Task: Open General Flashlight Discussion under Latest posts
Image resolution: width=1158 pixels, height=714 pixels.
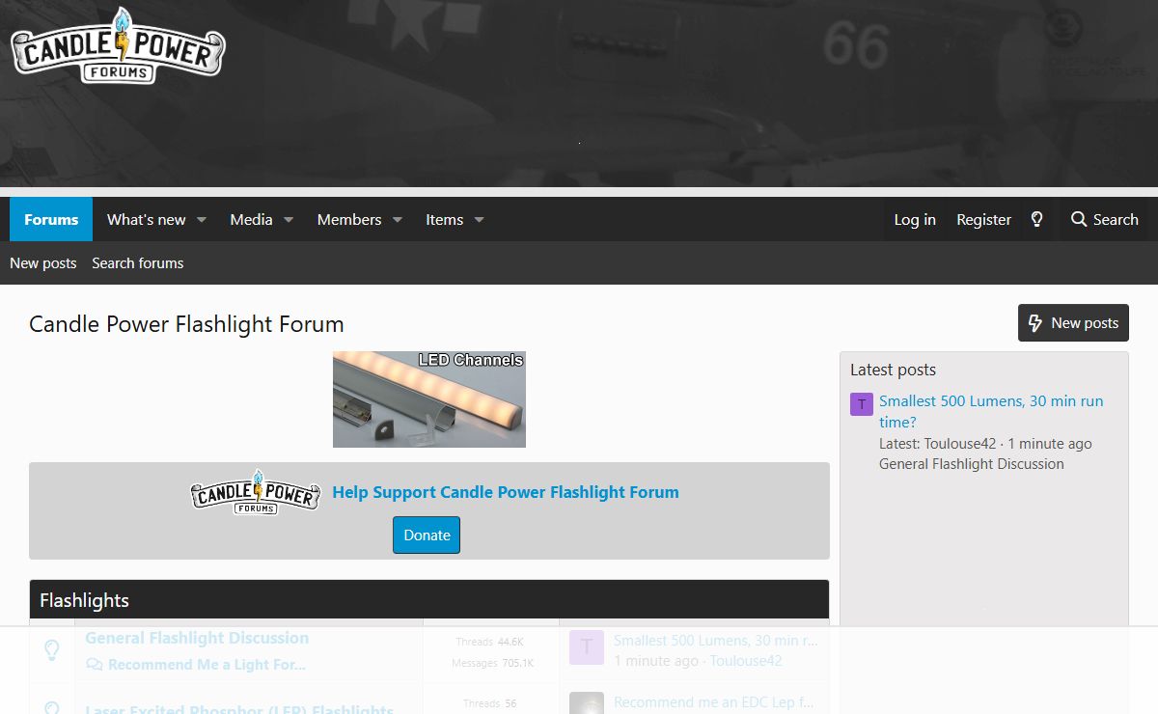Action: point(972,464)
